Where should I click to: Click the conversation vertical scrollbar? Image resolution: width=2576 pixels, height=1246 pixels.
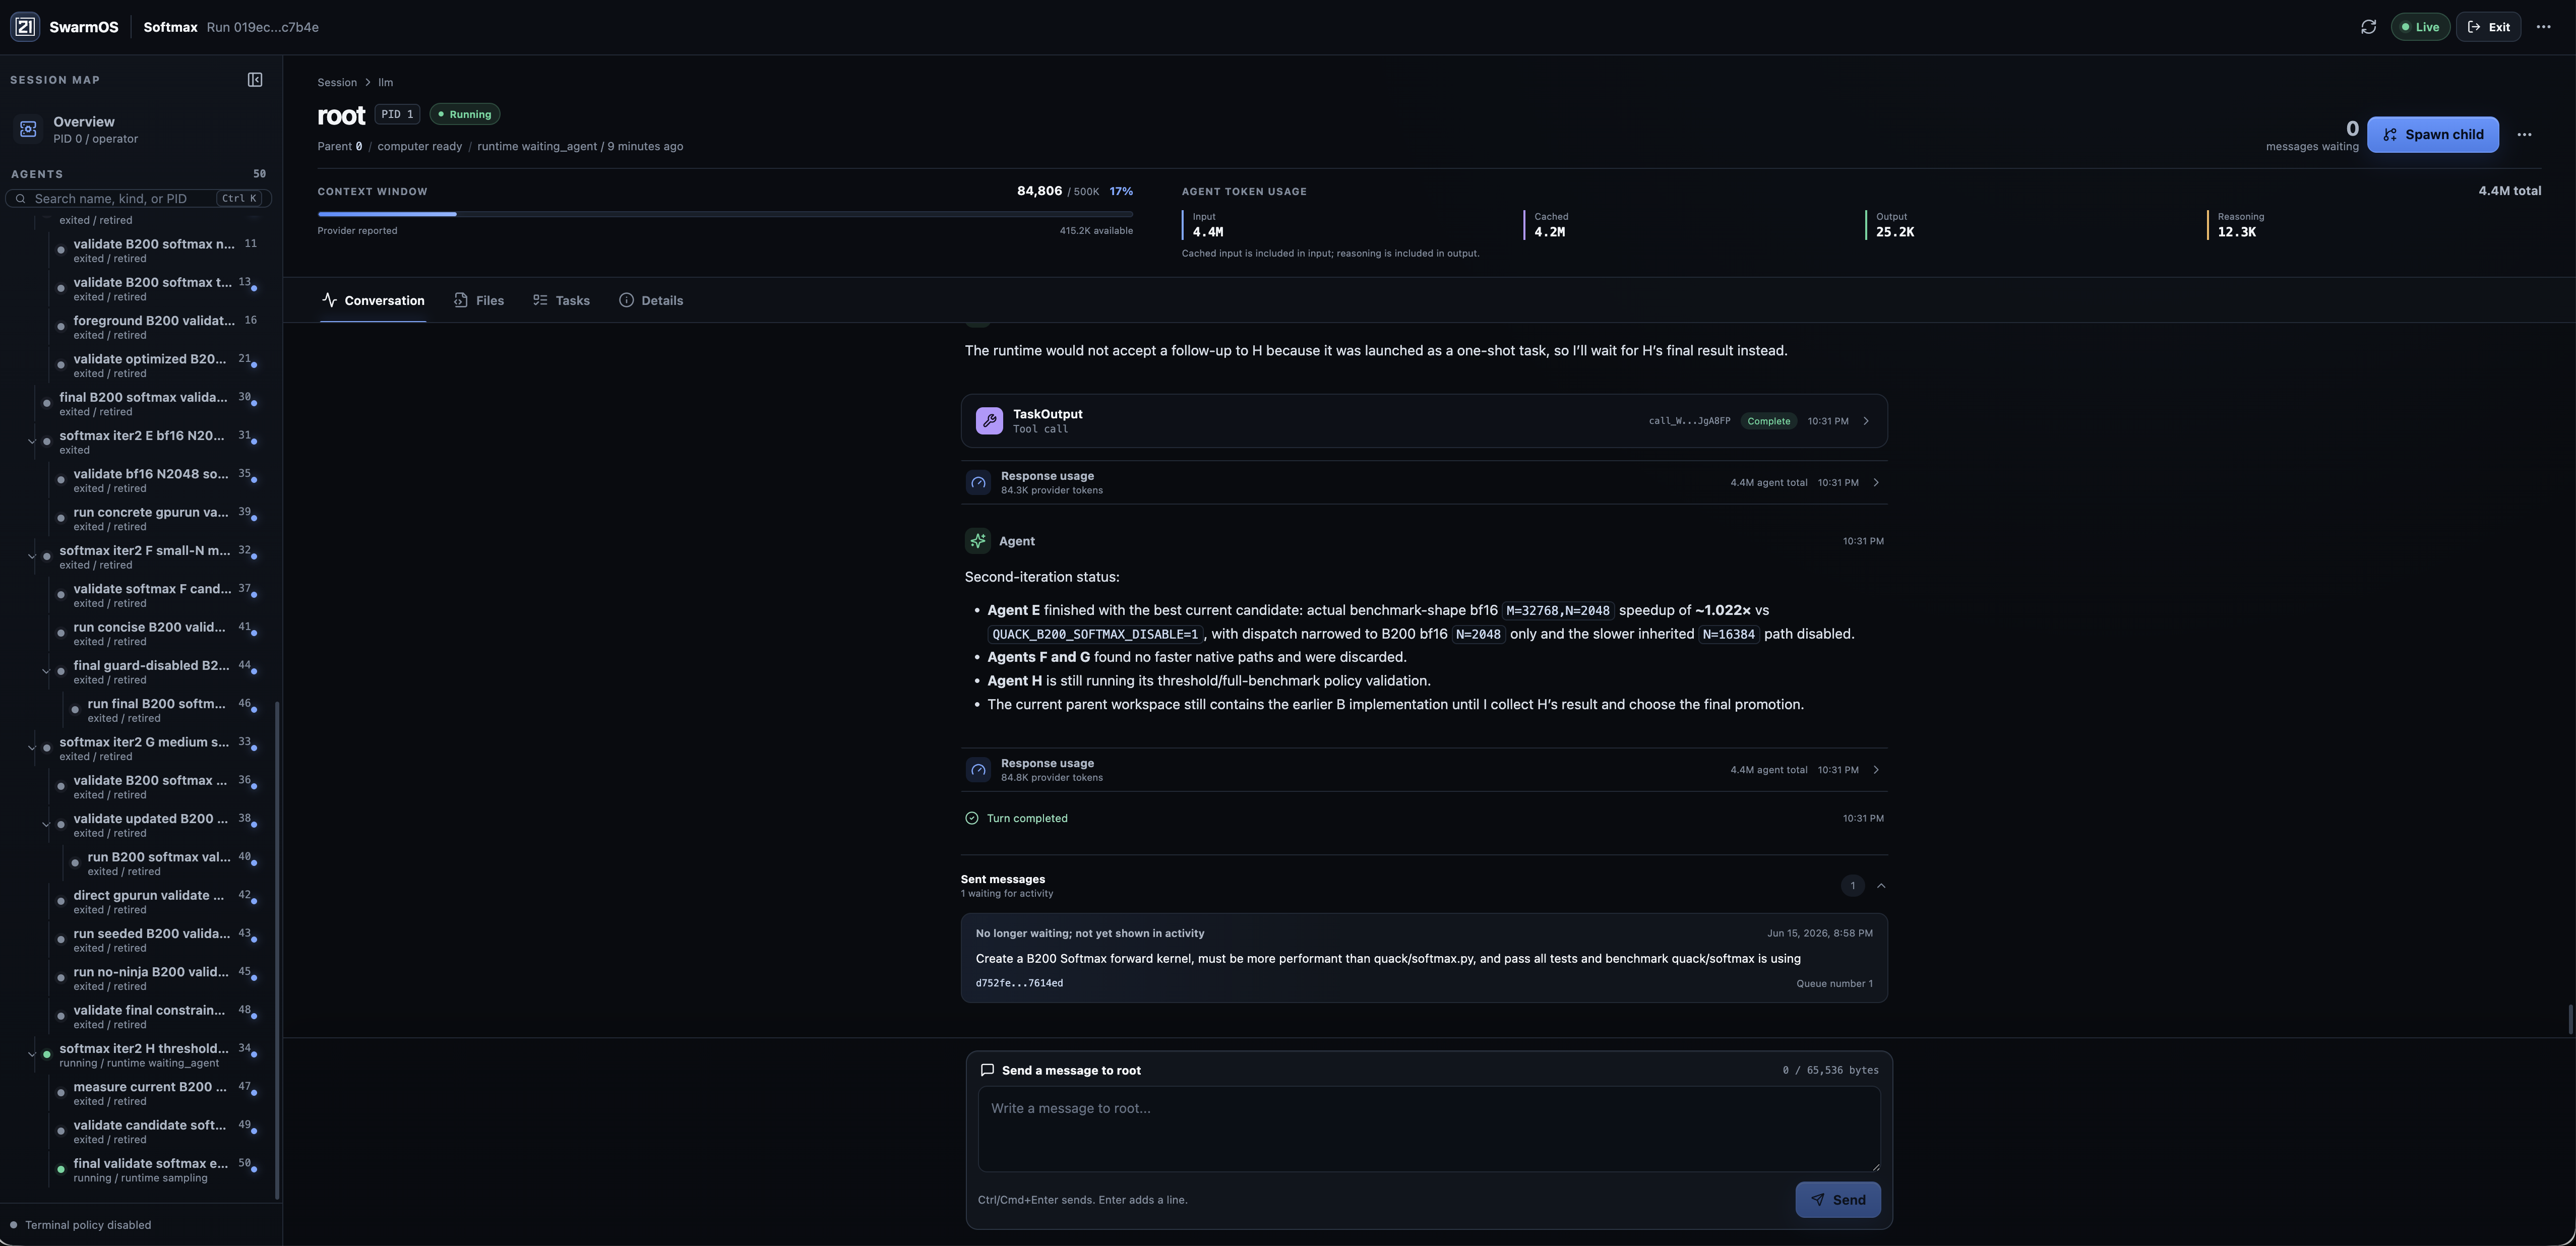(x=2570, y=1020)
